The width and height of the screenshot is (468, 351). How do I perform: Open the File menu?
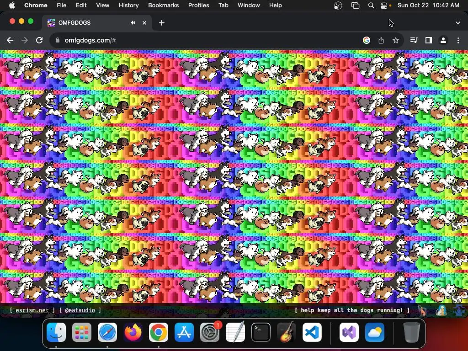62,5
